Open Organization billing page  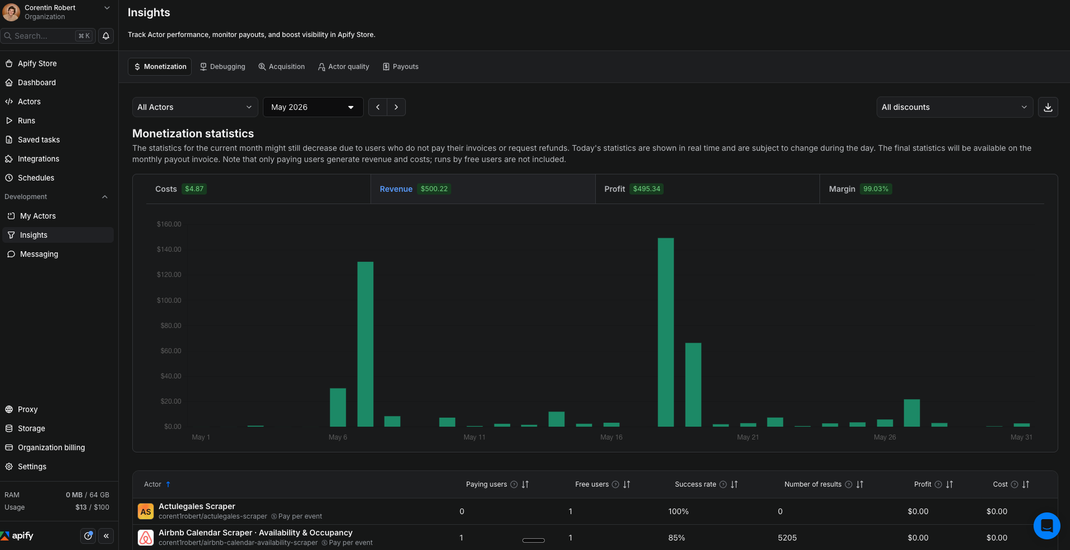(51, 447)
